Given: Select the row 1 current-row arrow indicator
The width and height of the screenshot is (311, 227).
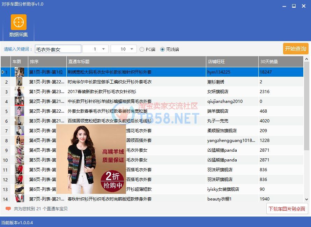Looking at the screenshot, I should tap(3, 72).
